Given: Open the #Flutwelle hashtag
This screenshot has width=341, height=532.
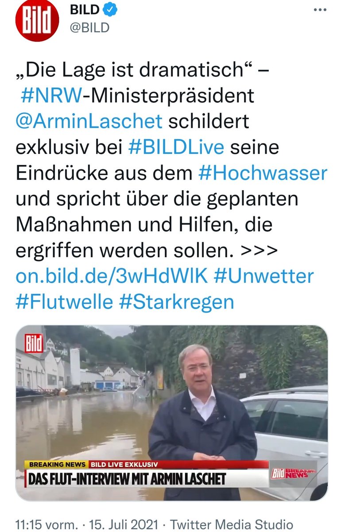Looking at the screenshot, I should coord(64,302).
